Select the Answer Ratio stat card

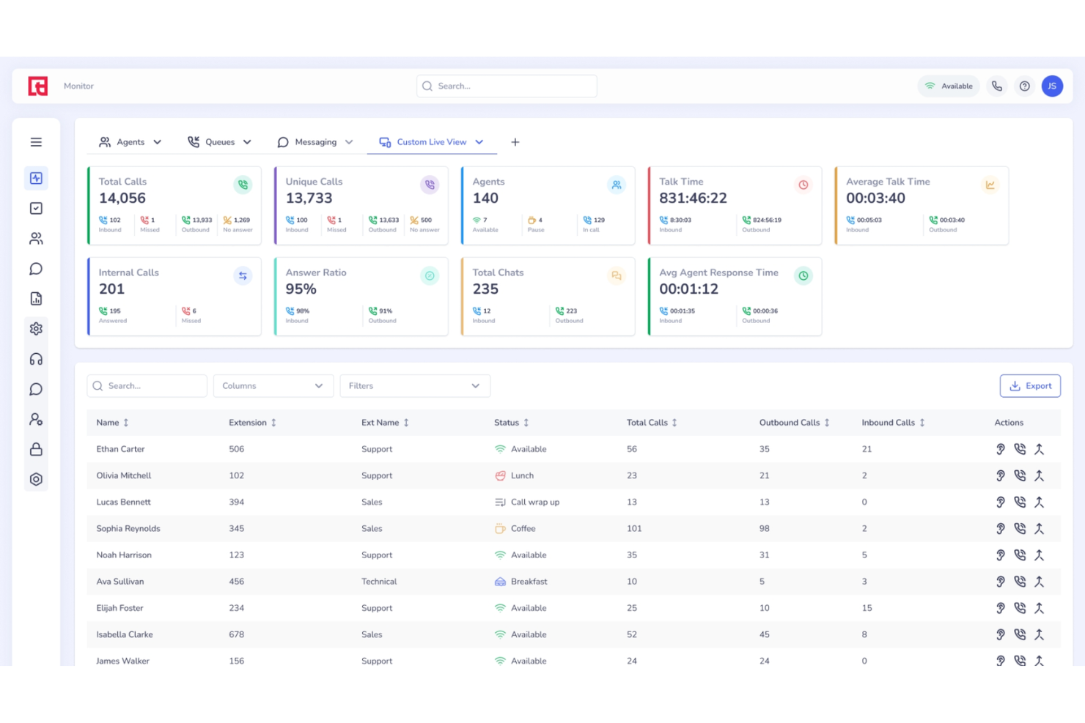tap(361, 297)
